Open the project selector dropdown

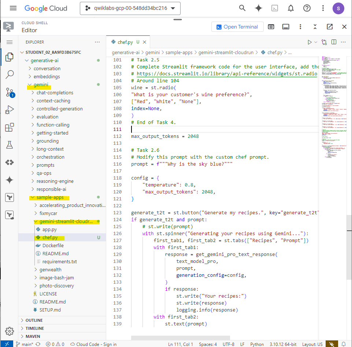(130, 8)
